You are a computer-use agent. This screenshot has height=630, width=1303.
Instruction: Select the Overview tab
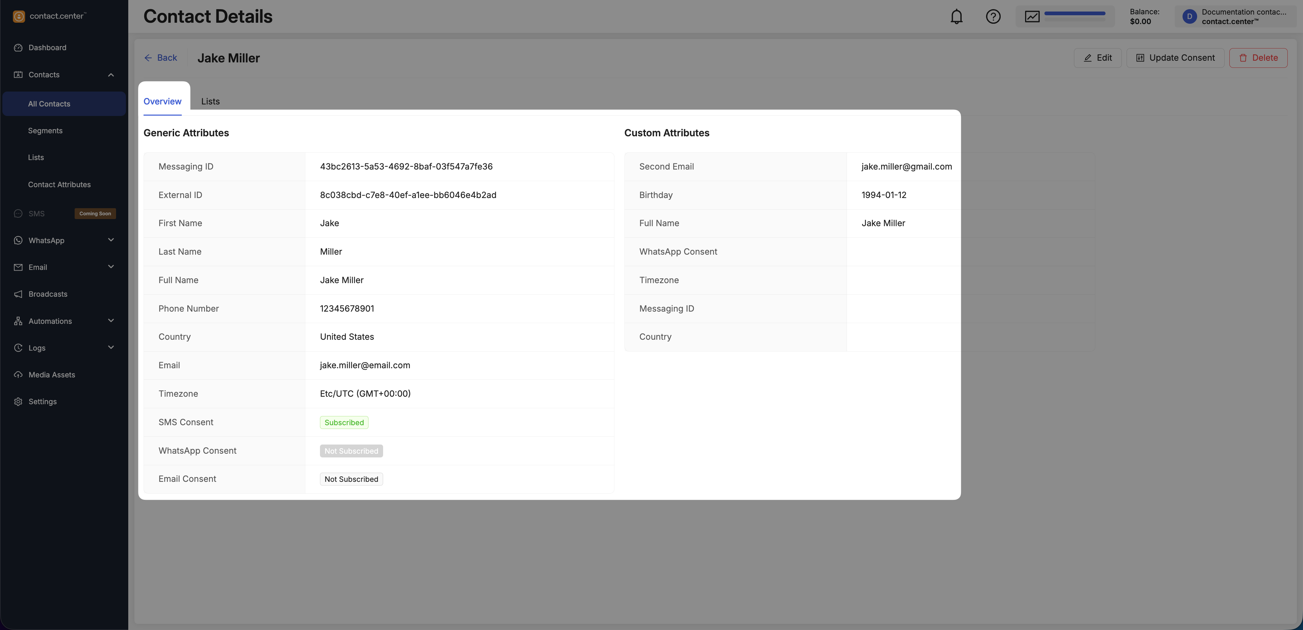point(163,102)
